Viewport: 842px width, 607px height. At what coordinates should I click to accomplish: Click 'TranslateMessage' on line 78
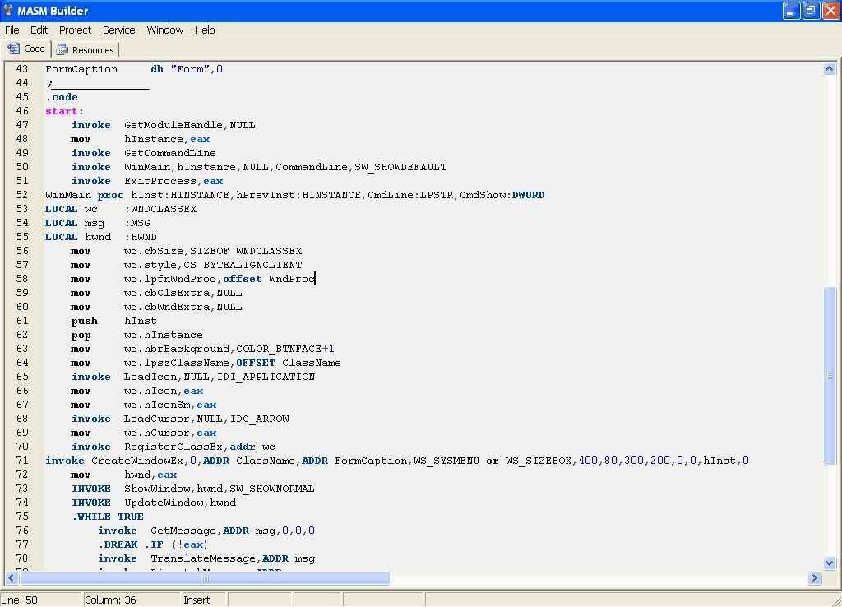click(203, 558)
